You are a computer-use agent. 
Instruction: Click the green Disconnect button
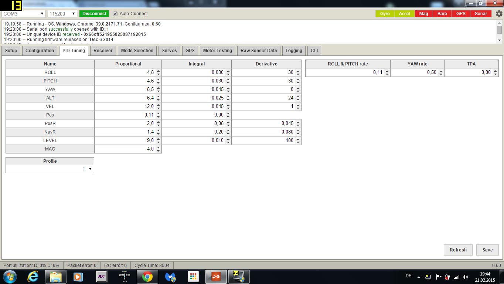(94, 14)
